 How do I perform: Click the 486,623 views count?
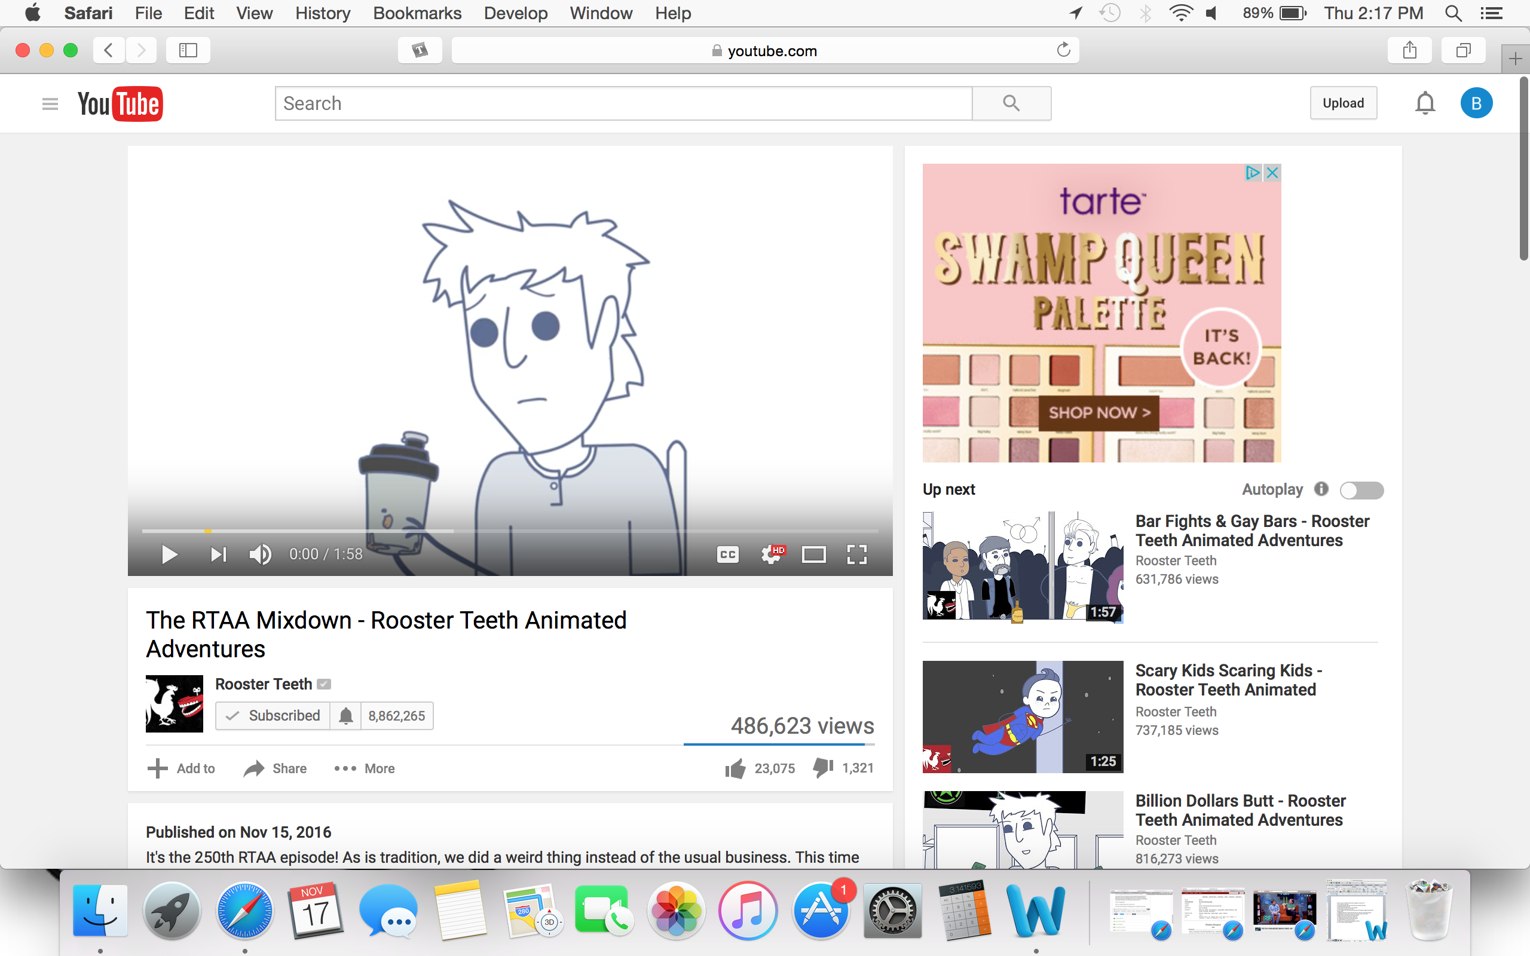click(802, 726)
